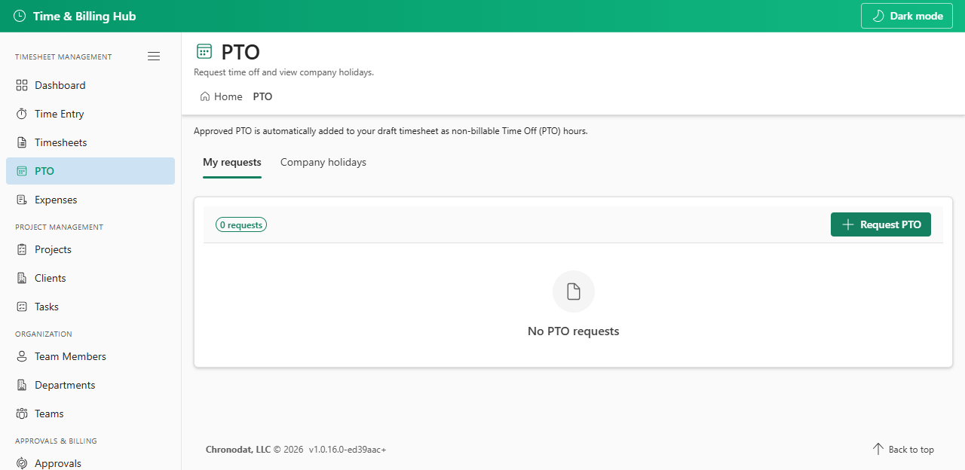Switch to My requests tab
Screen dimensions: 965x470
pos(232,163)
